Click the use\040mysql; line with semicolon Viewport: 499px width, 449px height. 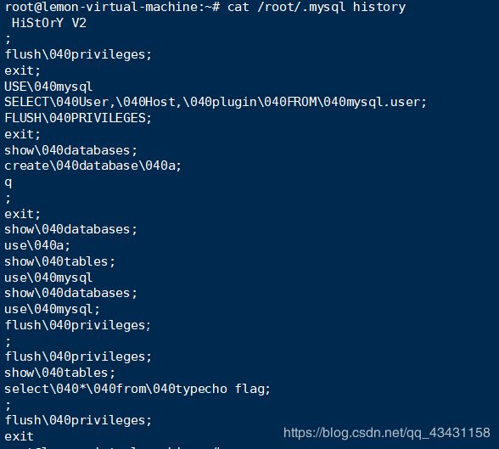point(53,309)
